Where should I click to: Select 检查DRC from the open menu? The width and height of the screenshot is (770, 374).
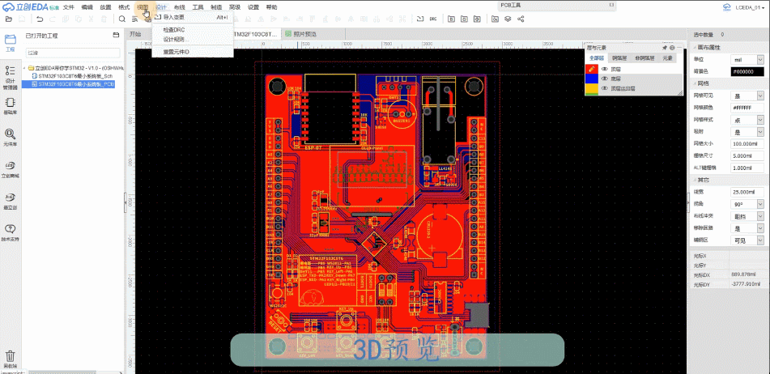point(174,29)
